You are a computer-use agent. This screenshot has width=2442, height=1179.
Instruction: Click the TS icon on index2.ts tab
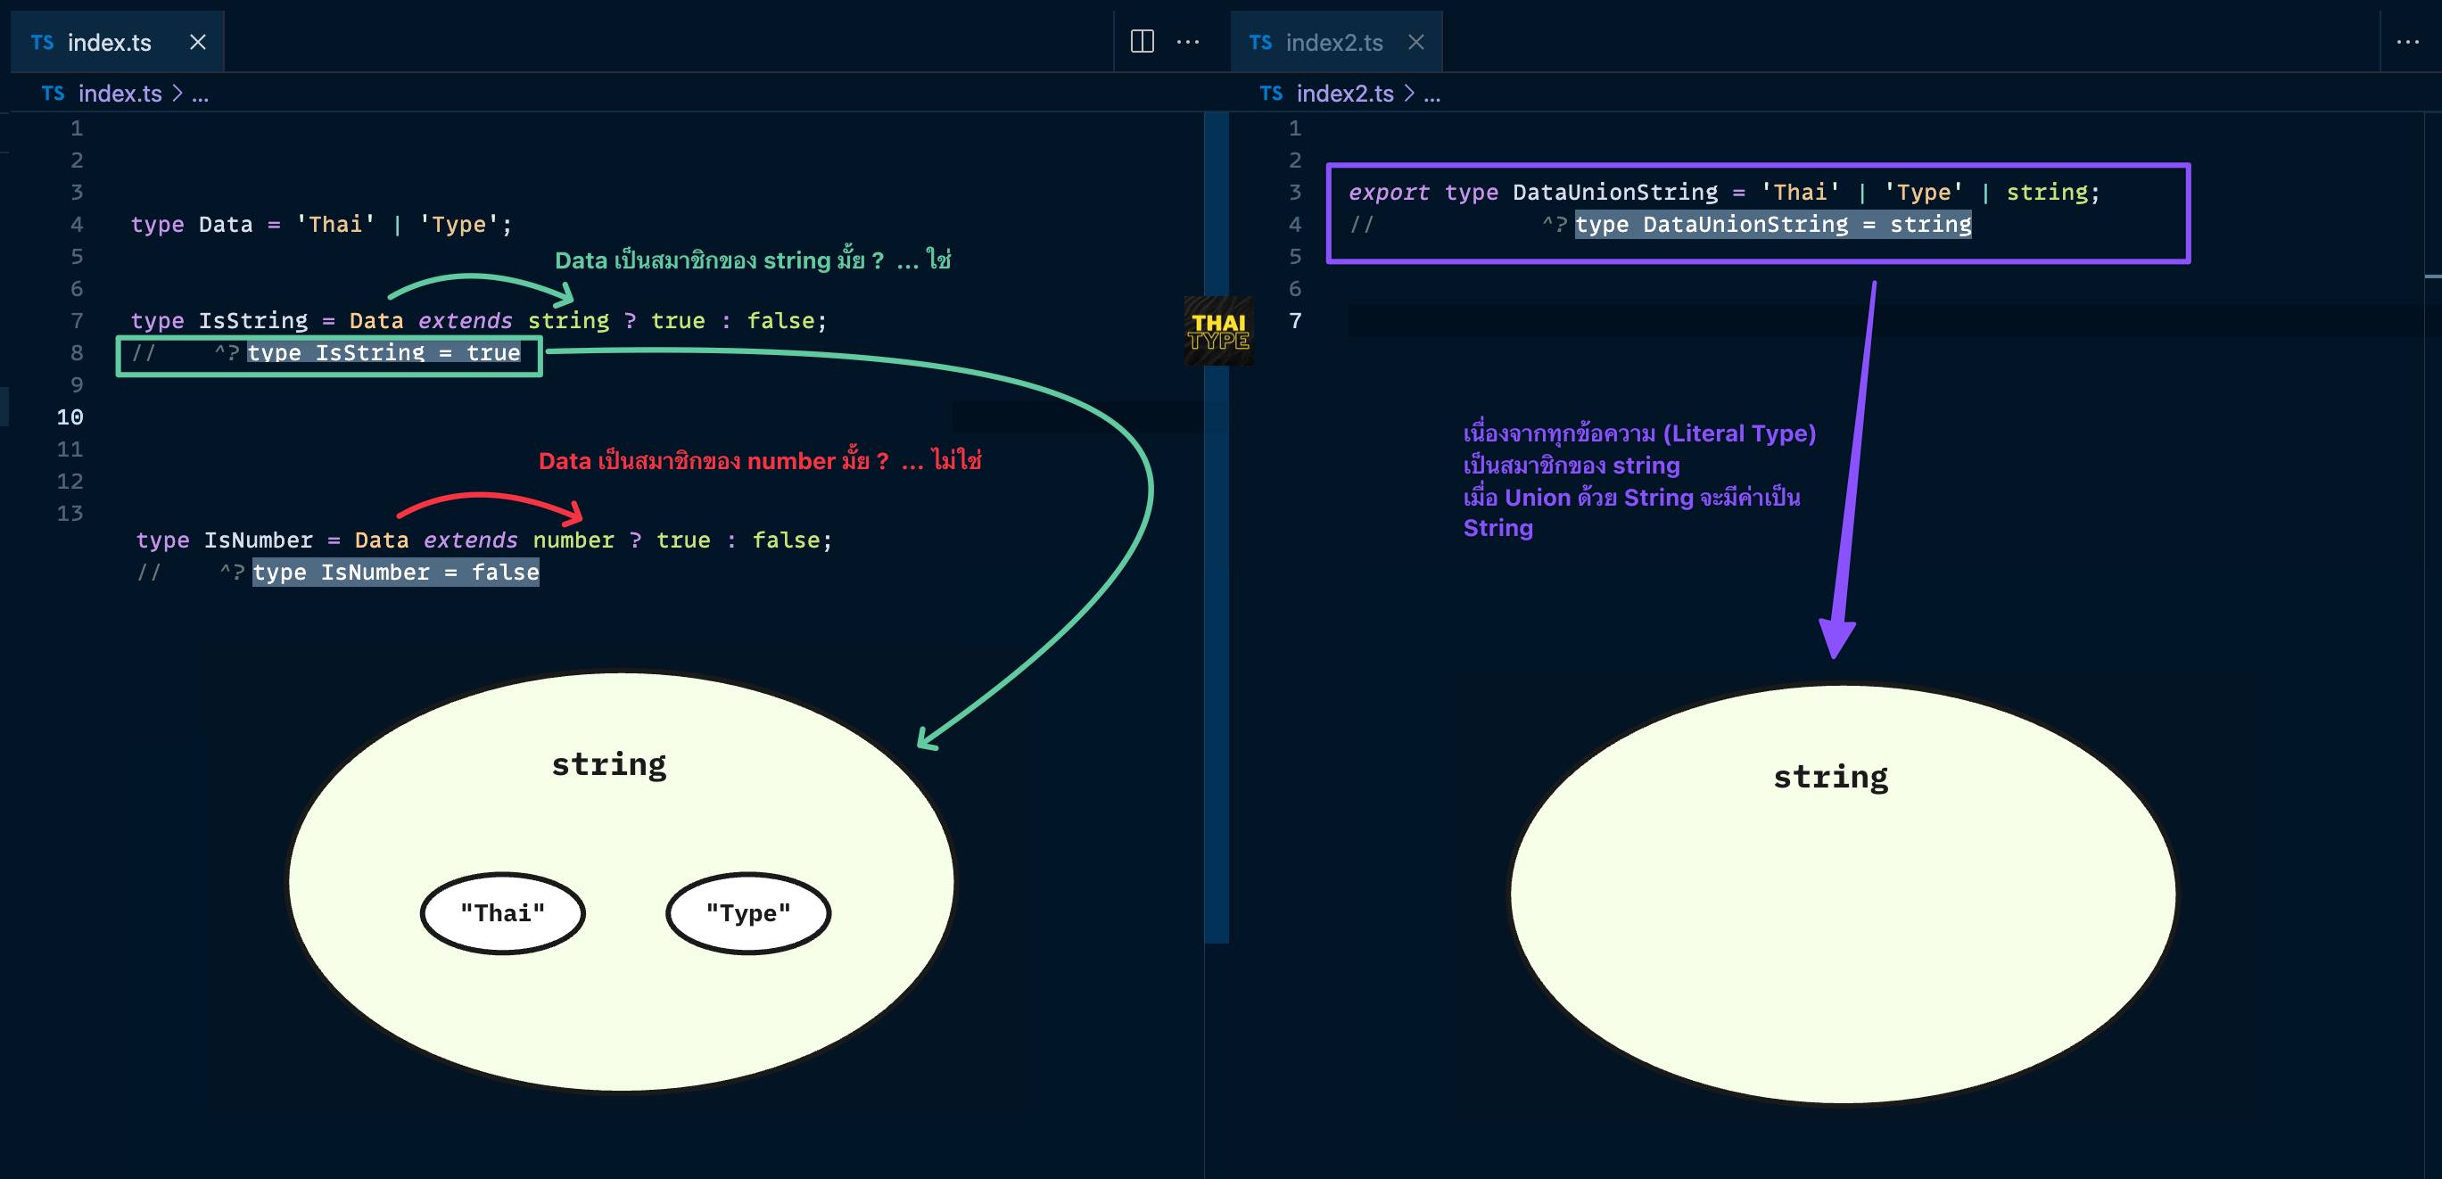pyautogui.click(x=1260, y=42)
